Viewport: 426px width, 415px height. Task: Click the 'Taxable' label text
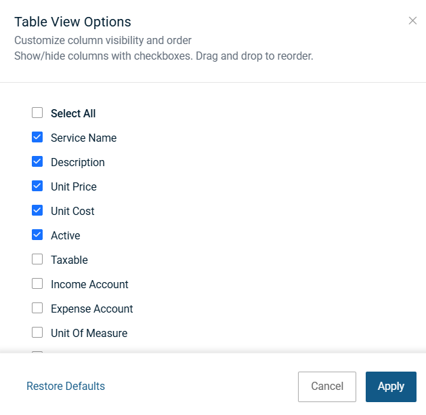pos(69,260)
